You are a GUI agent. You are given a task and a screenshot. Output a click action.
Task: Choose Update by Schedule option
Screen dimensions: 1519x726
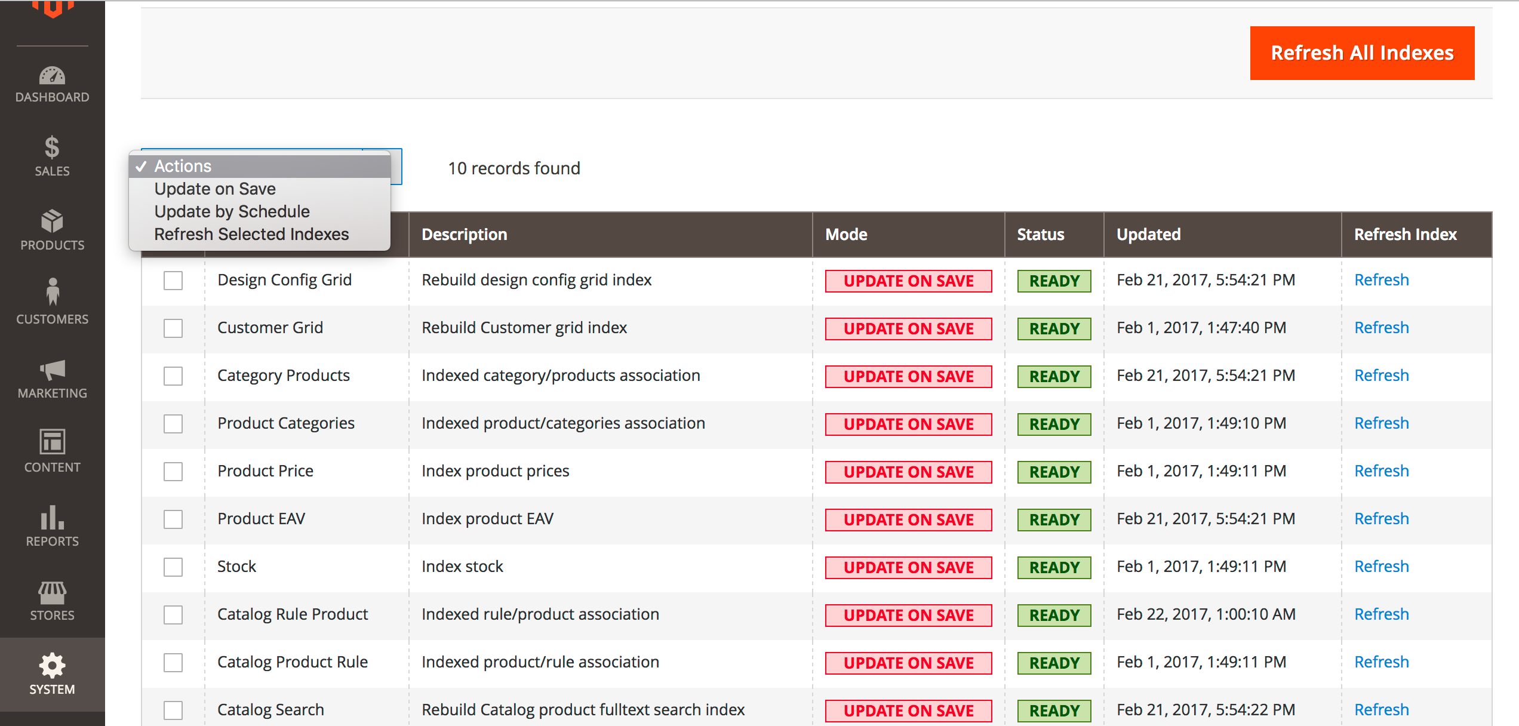[x=232, y=211]
